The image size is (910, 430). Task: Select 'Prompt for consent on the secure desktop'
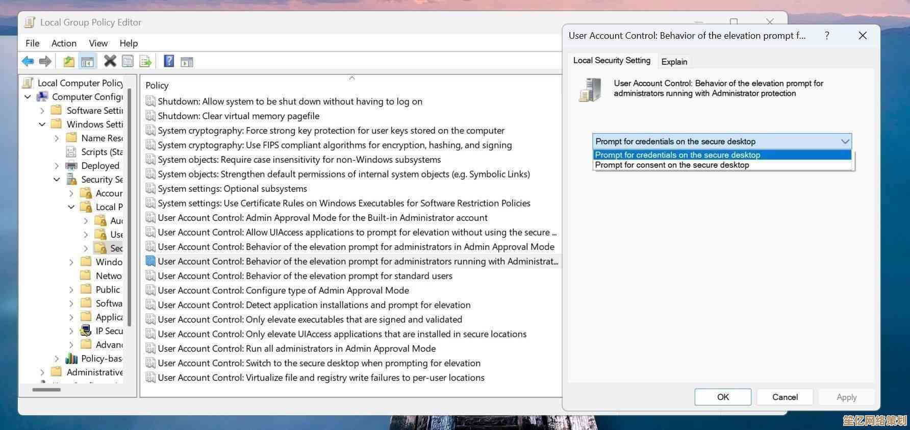[x=672, y=165]
